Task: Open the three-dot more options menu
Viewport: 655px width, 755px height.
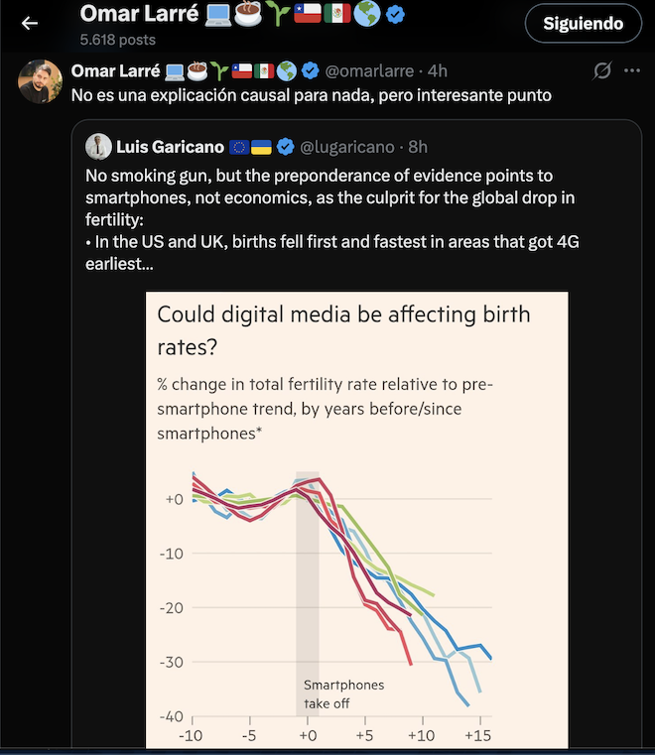Action: (632, 70)
